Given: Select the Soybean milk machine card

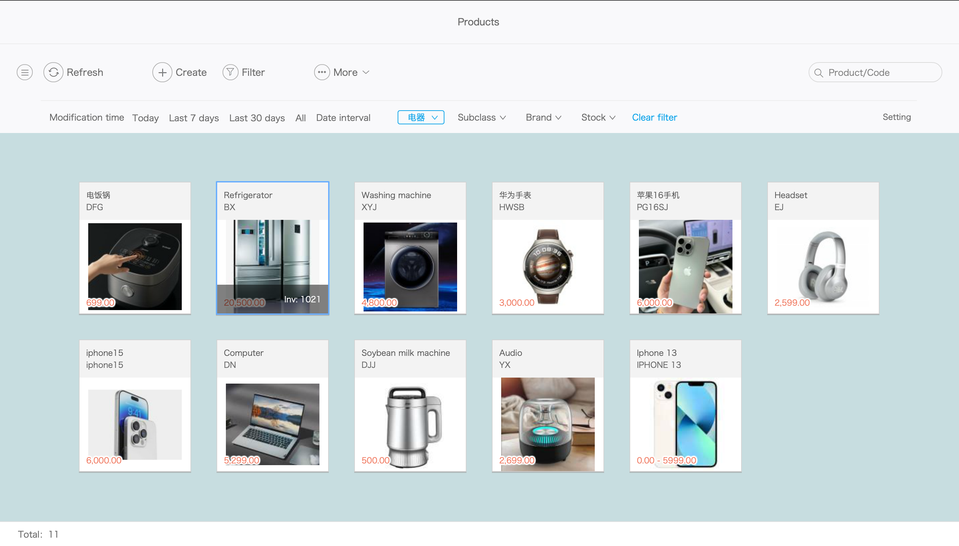Looking at the screenshot, I should click(x=410, y=405).
